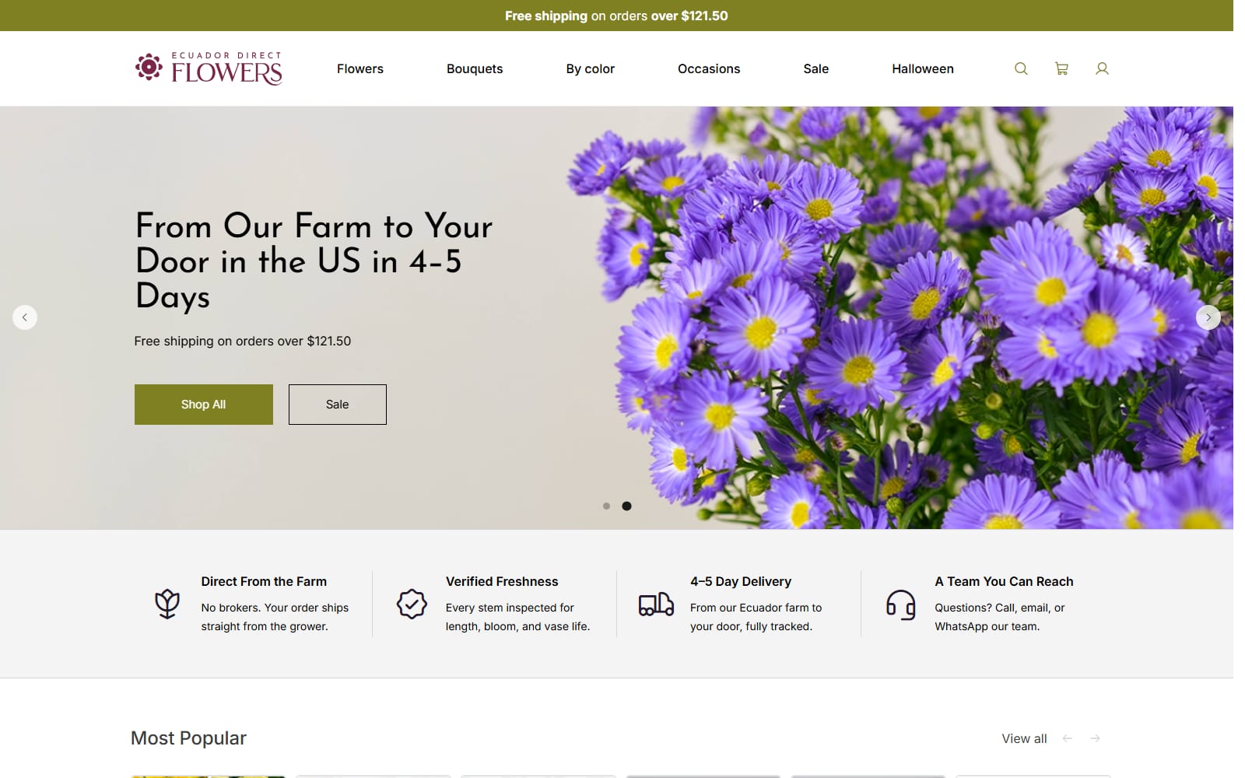This screenshot has height=778, width=1245.
Task: Click the checkmark badge icon for Verified Freshness
Action: pyautogui.click(x=412, y=604)
